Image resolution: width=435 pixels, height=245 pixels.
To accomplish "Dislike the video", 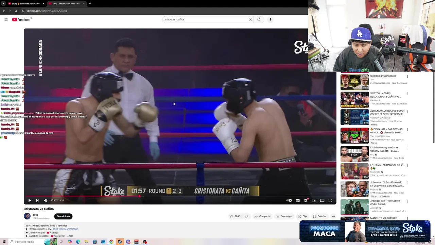I will tap(246, 216).
